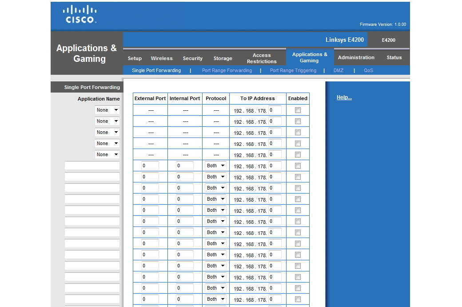Click the Cisco logo

coord(80,14)
